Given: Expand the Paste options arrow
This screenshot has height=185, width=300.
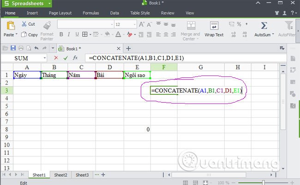Looking at the screenshot, I should pyautogui.click(x=17, y=35).
